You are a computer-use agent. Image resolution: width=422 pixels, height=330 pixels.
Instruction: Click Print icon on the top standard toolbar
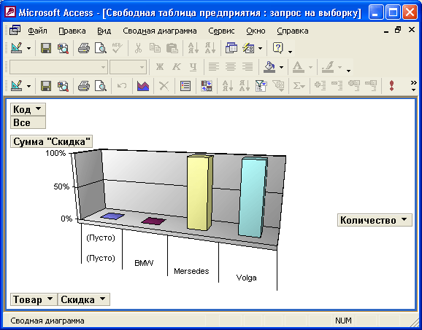click(x=84, y=48)
